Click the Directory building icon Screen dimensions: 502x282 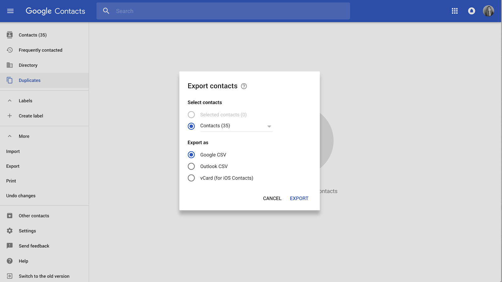click(10, 65)
